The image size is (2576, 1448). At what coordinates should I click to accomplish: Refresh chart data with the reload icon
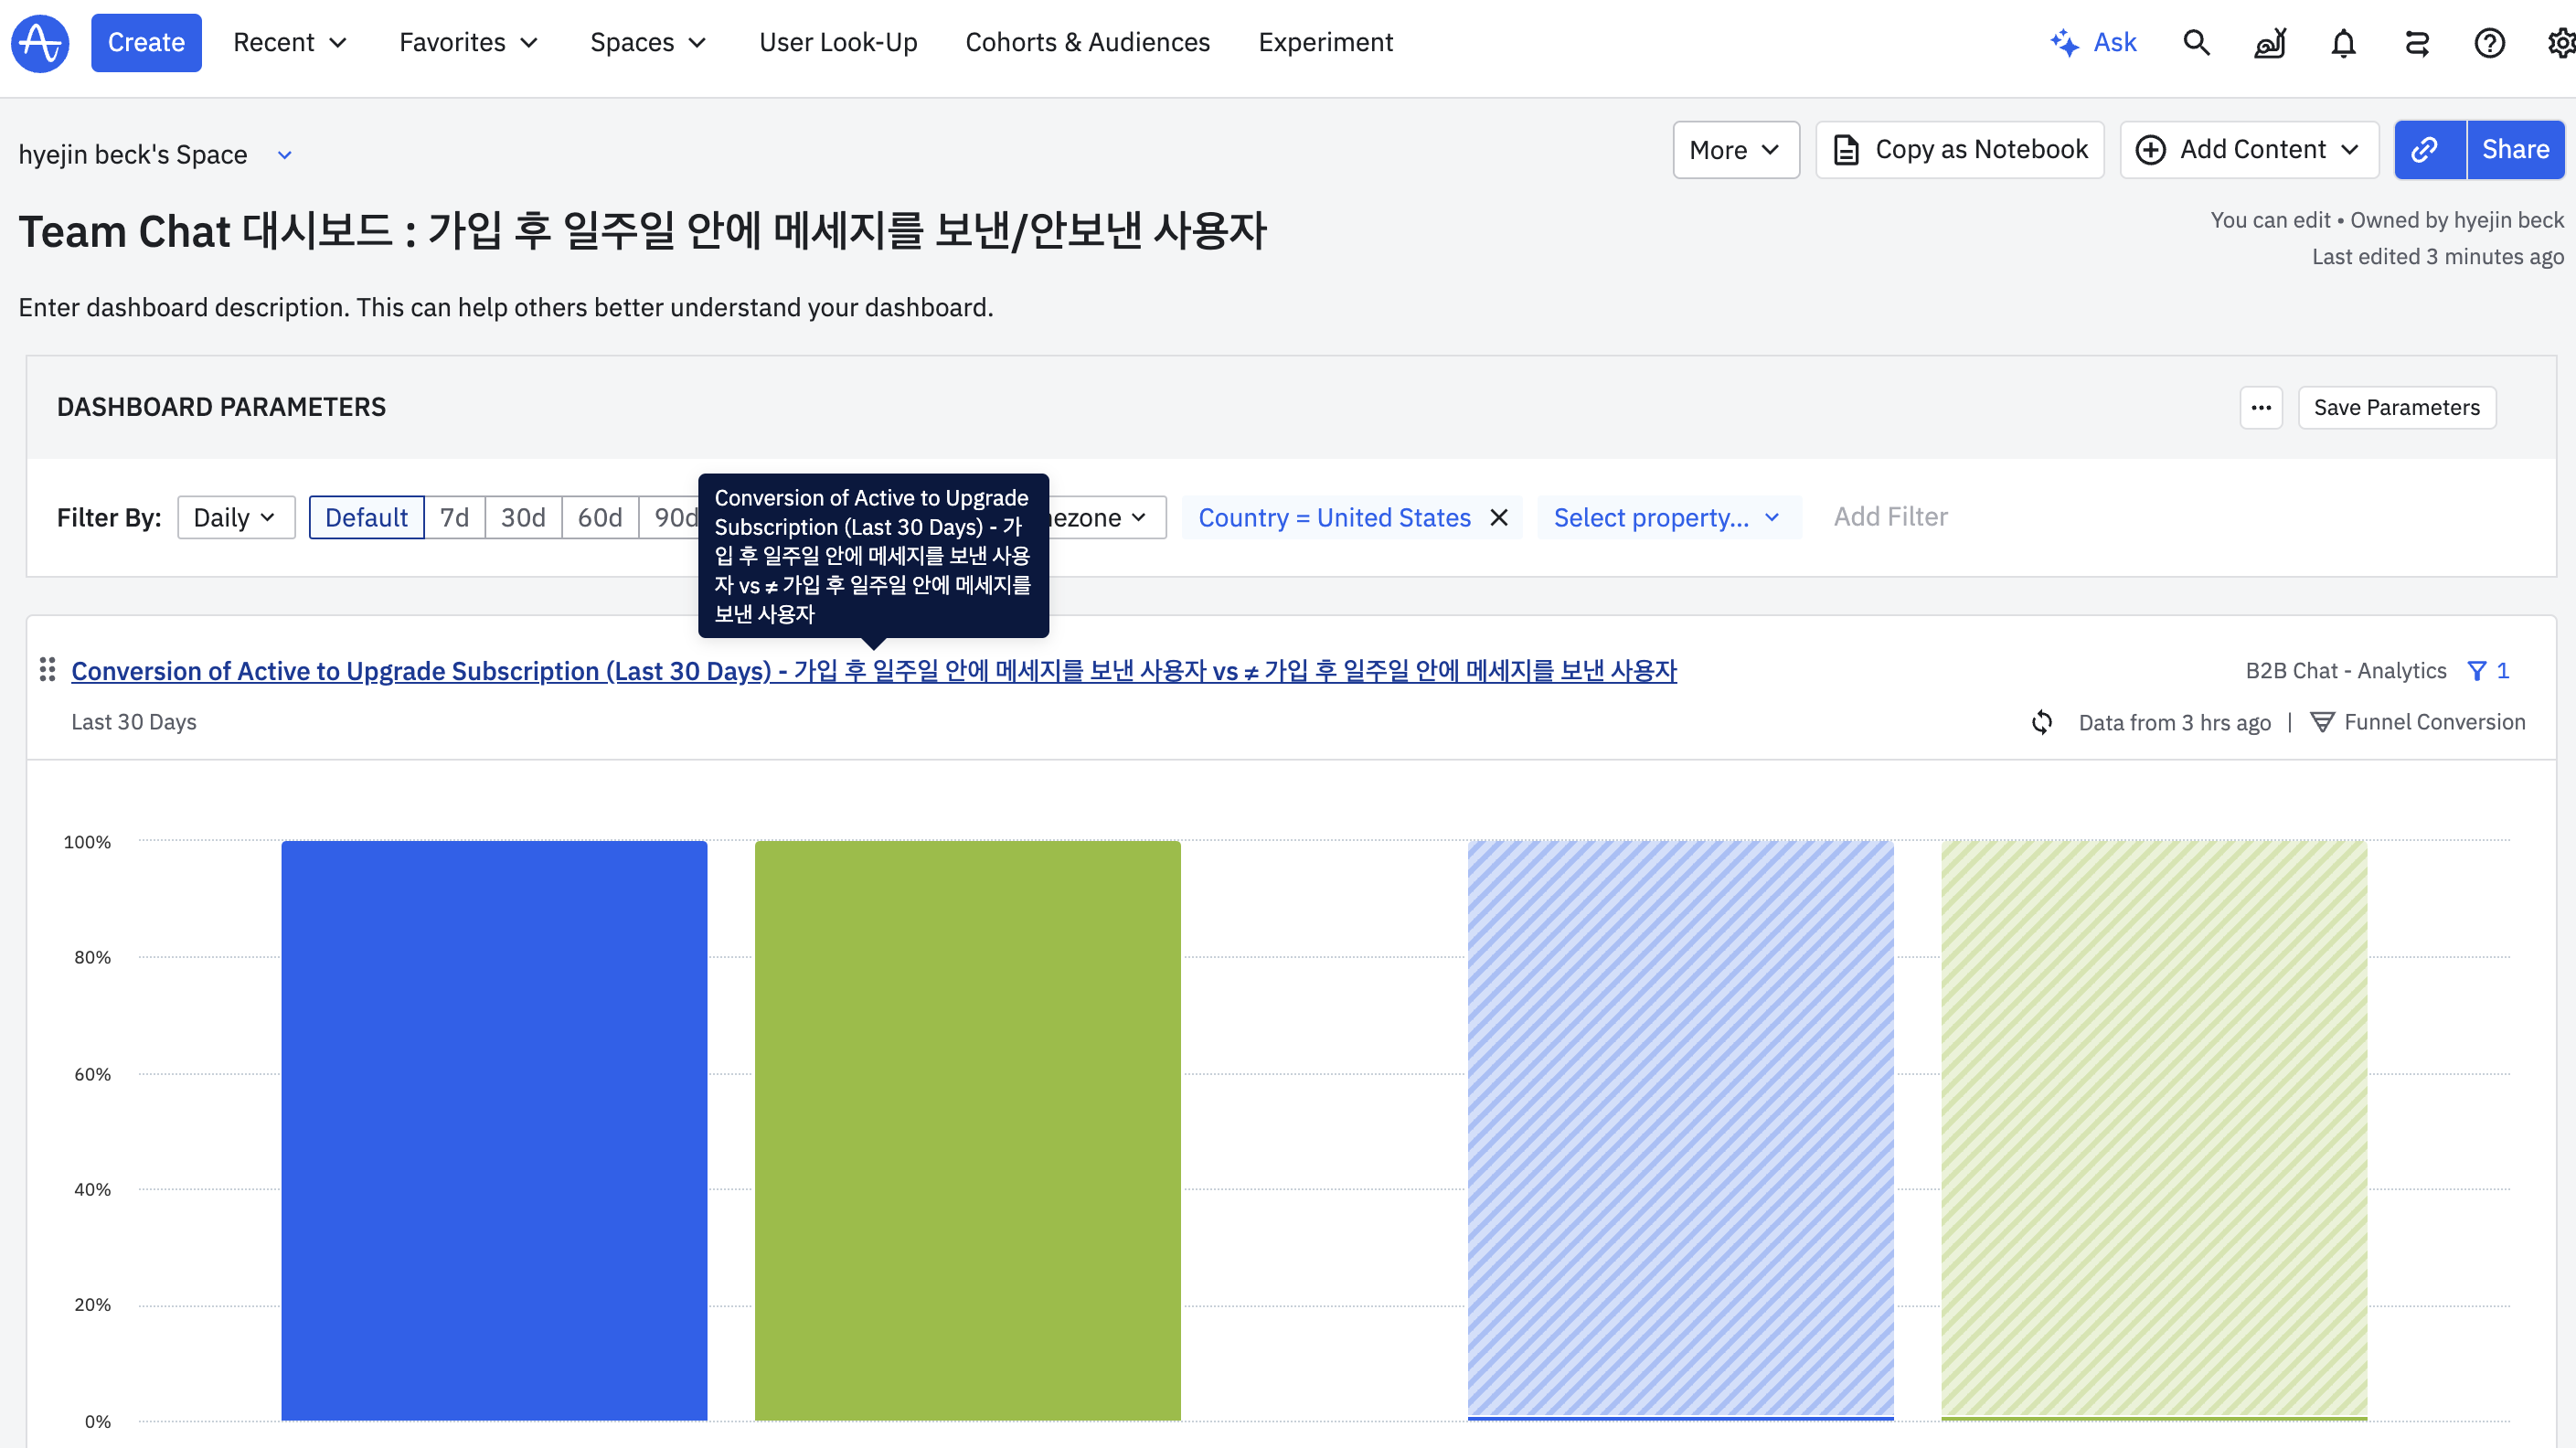2042,722
